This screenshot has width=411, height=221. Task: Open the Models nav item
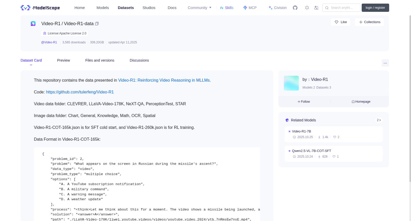[103, 8]
